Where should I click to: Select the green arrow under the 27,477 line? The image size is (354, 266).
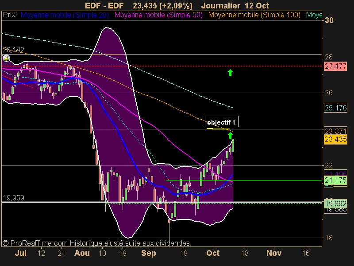point(230,73)
